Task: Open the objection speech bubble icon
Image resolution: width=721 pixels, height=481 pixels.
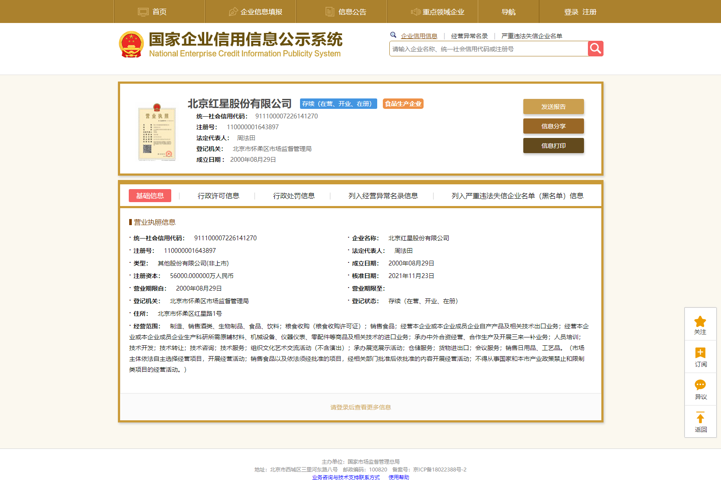Action: (700, 385)
